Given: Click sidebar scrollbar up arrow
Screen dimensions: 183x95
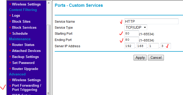Looking at the screenshot, I should pos(49,3).
